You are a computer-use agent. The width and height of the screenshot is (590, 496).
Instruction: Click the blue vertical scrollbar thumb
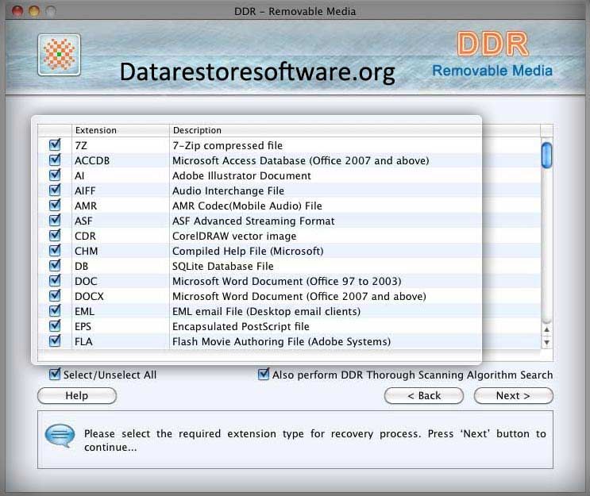coord(546,155)
